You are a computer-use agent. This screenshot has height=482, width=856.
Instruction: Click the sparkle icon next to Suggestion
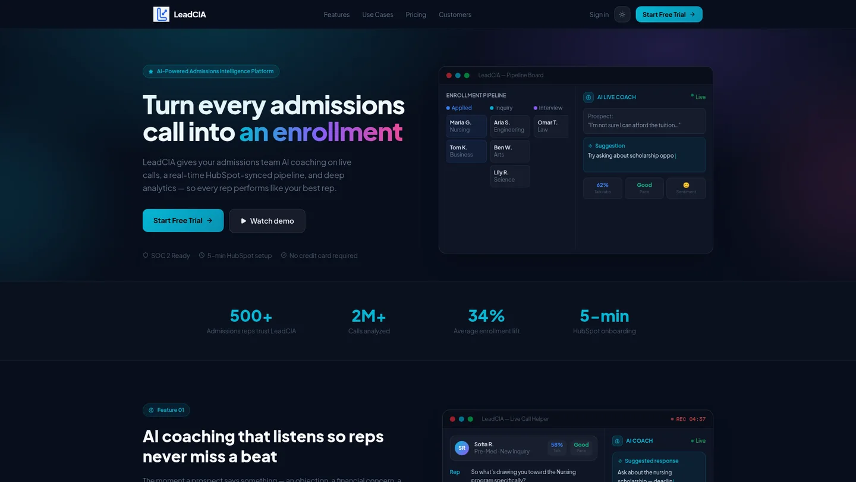(590, 146)
